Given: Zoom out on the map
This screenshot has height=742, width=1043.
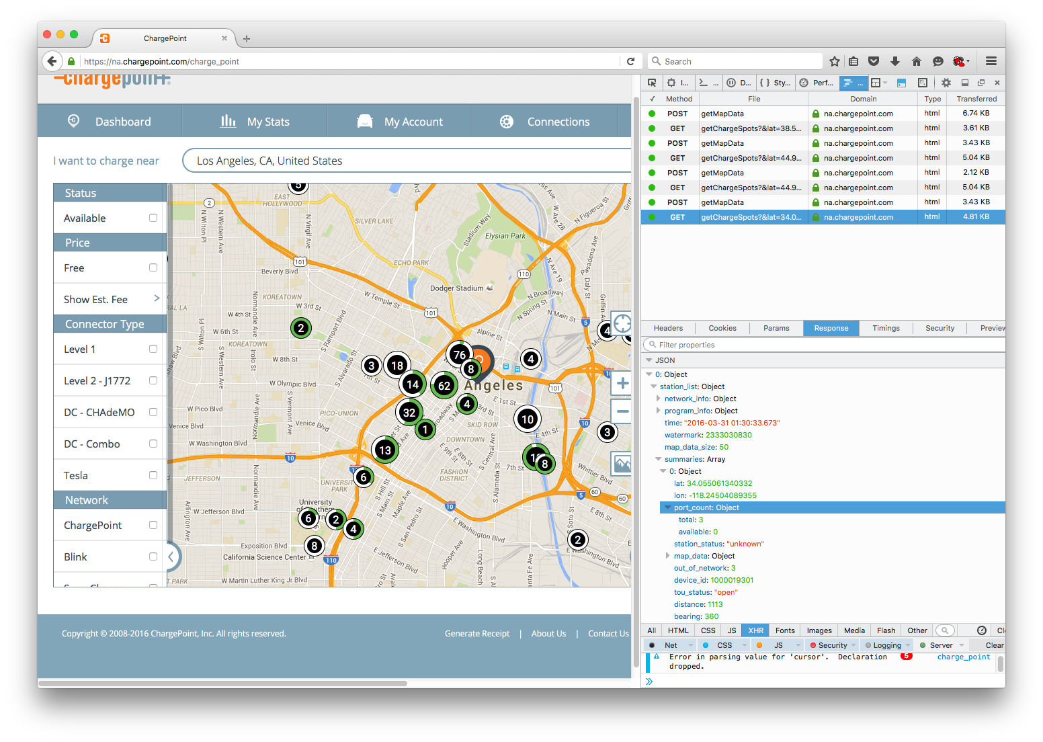Looking at the screenshot, I should point(622,411).
